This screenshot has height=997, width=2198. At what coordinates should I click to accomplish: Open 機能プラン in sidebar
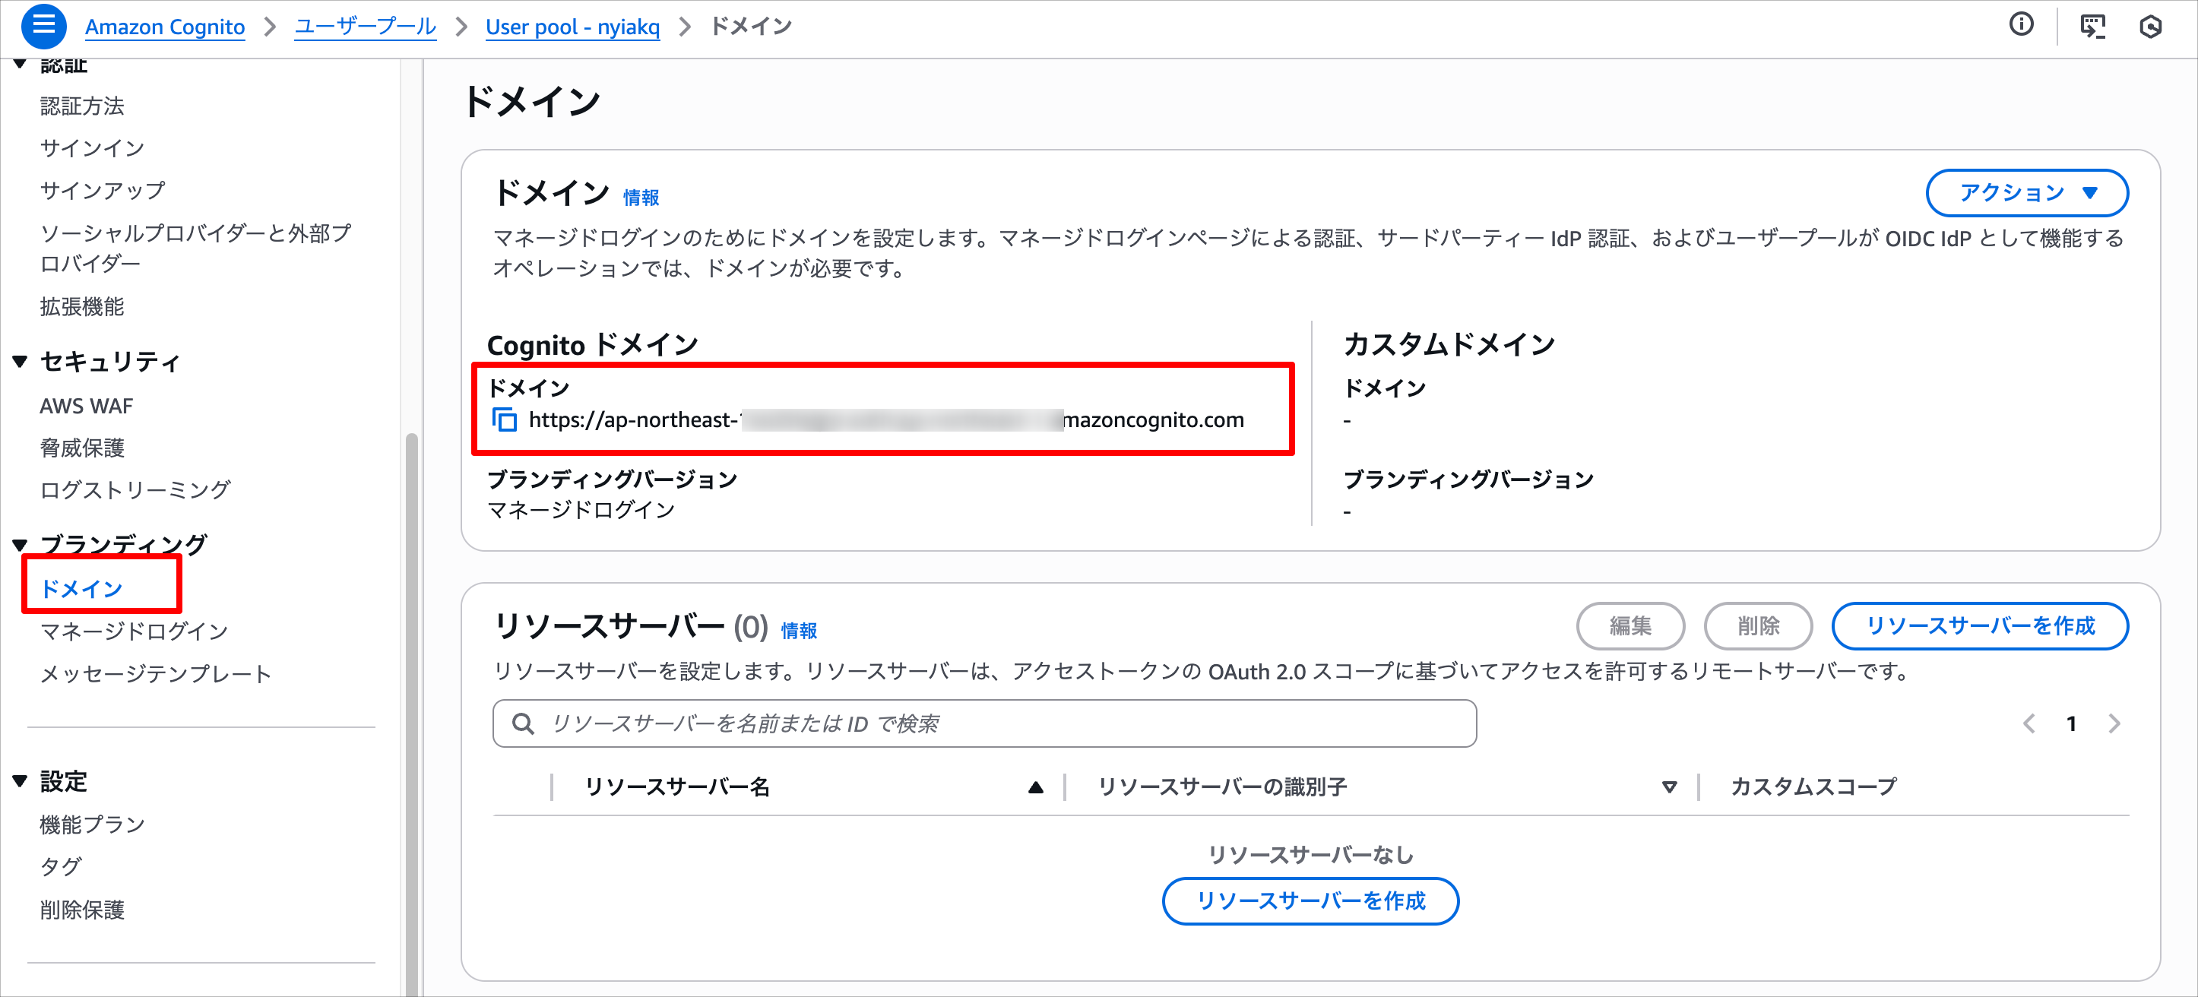(92, 825)
